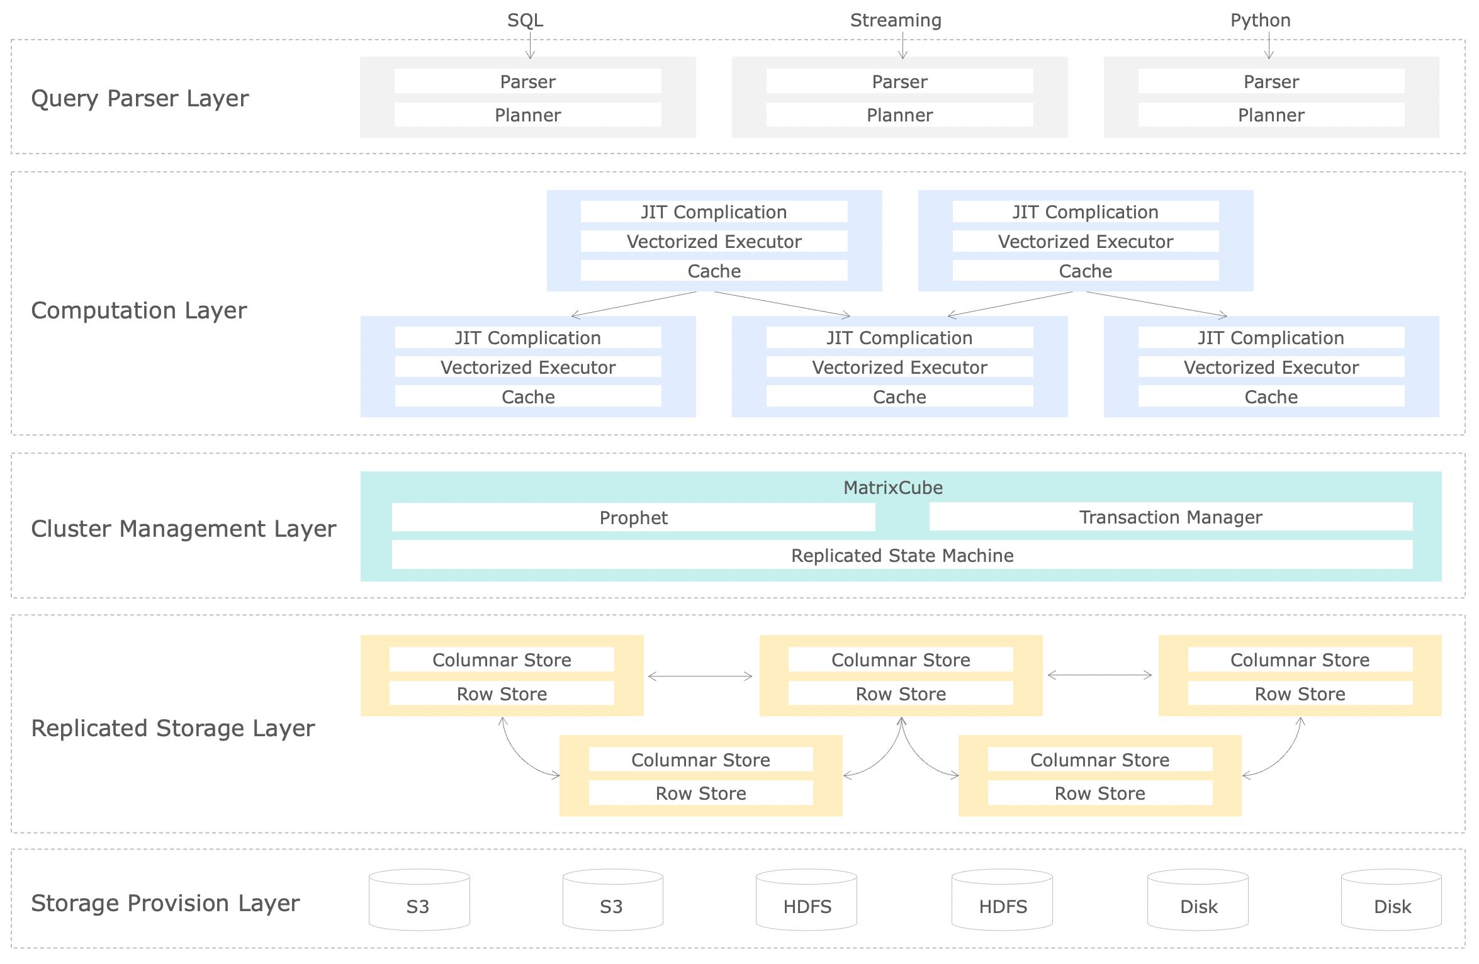This screenshot has width=1479, height=964.
Task: Open the SQL Parser box
Action: (527, 81)
